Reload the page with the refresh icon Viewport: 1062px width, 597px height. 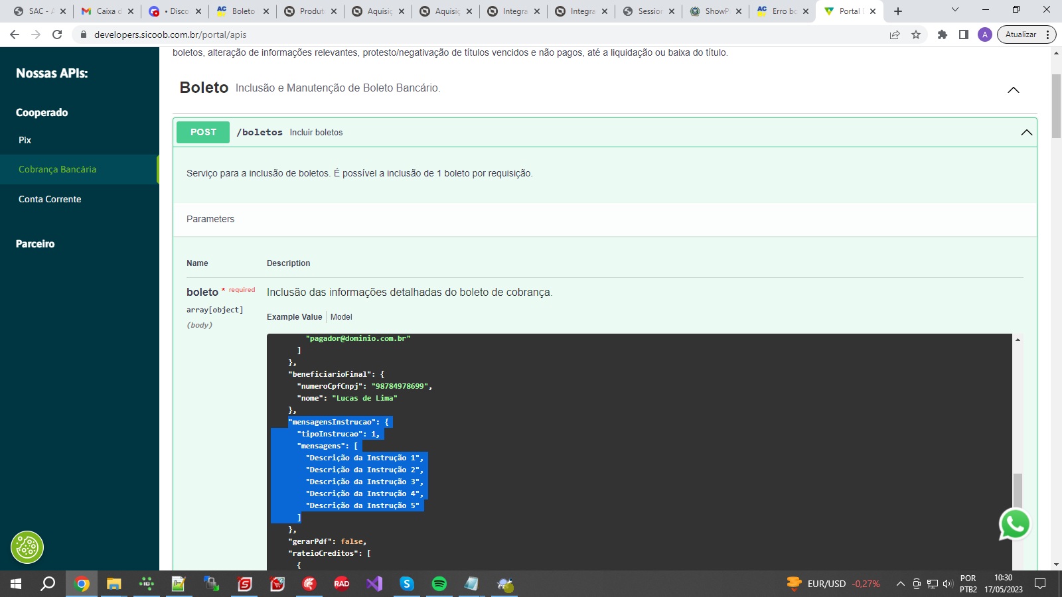[57, 34]
